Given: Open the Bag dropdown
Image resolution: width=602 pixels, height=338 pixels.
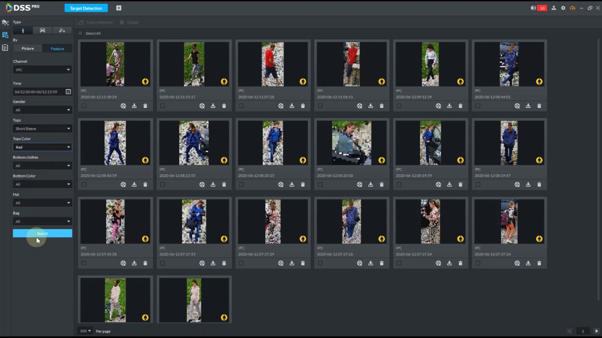Looking at the screenshot, I should [42, 222].
